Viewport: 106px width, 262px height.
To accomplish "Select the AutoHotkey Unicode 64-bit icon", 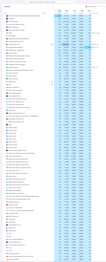I will click(x=7, y=119).
